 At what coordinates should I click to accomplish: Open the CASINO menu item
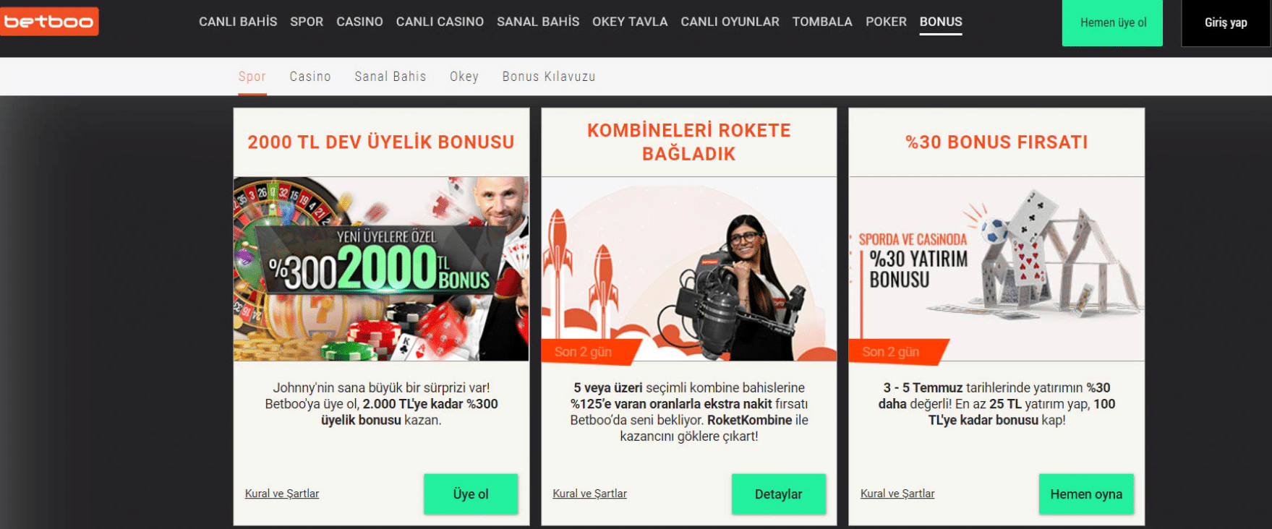359,22
